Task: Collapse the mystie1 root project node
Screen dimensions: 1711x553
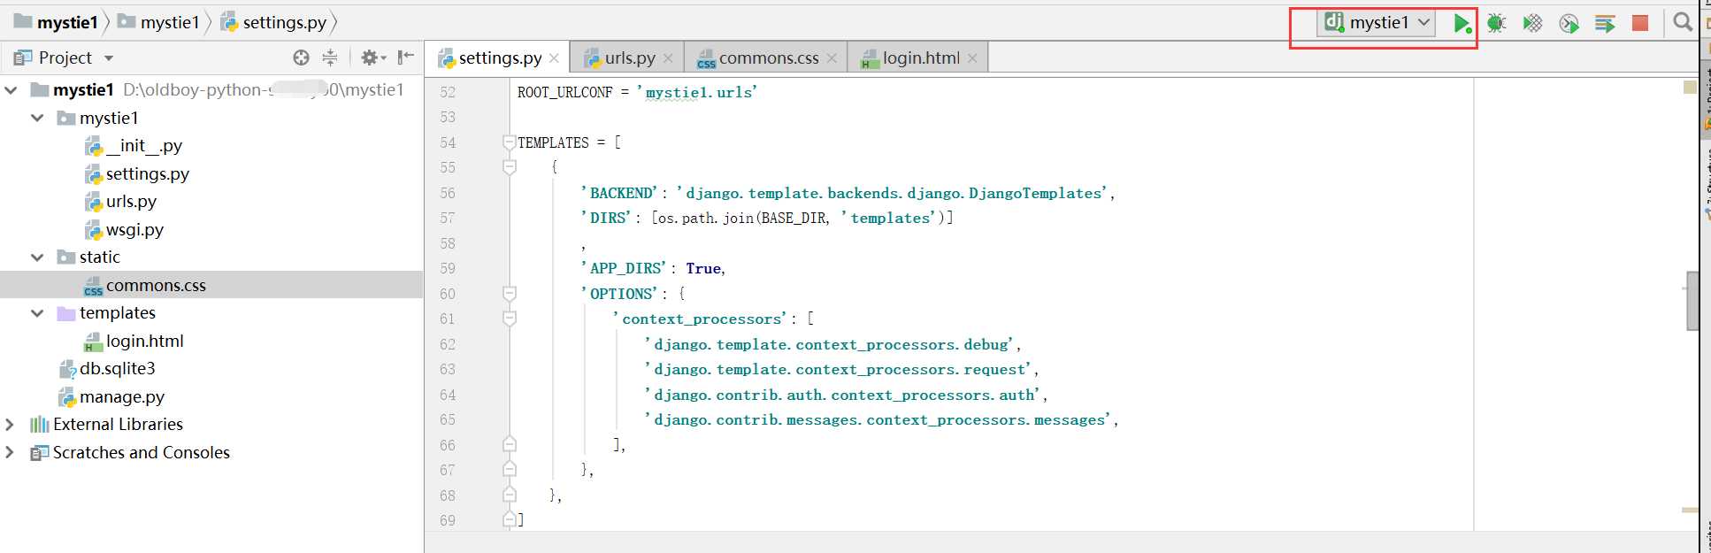Action: (x=12, y=90)
